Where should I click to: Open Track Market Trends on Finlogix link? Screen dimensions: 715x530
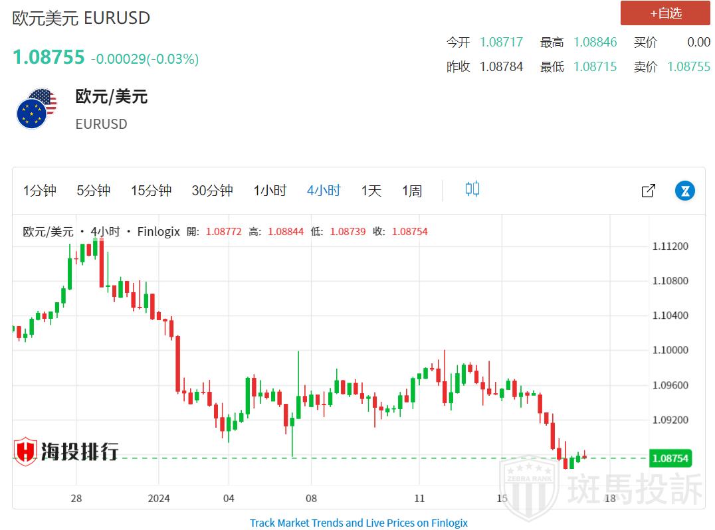coord(358,523)
